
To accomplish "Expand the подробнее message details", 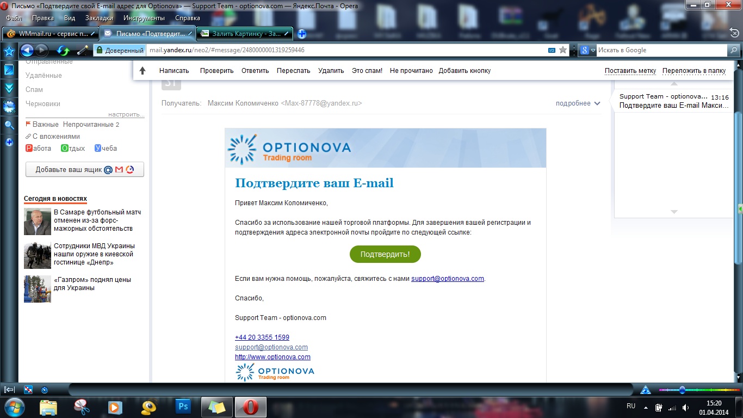I will pyautogui.click(x=578, y=103).
